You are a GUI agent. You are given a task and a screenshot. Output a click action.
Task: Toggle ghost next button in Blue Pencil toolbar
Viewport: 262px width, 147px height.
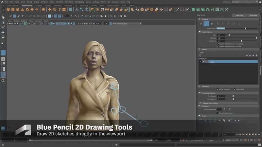(60, 16)
